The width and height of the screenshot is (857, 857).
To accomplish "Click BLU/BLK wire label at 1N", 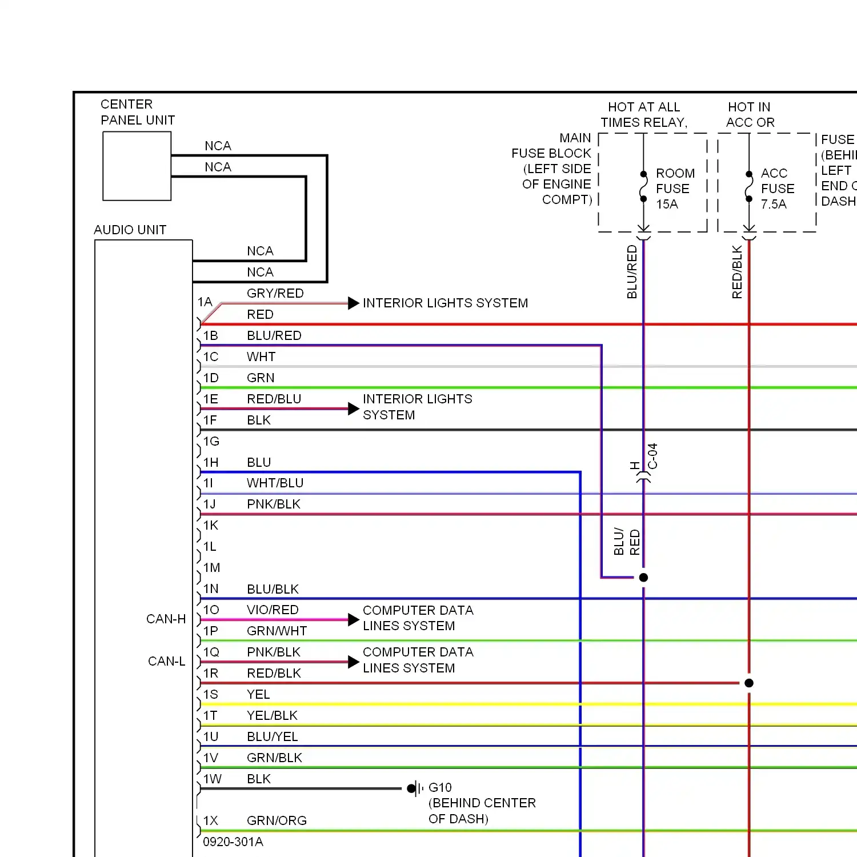I will pos(273,589).
